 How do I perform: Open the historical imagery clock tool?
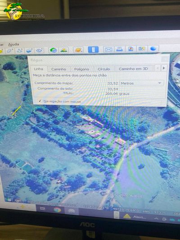click(53, 50)
